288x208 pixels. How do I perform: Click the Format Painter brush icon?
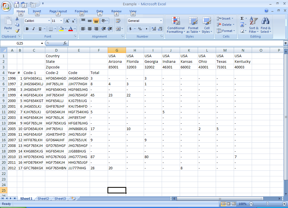click(17, 31)
